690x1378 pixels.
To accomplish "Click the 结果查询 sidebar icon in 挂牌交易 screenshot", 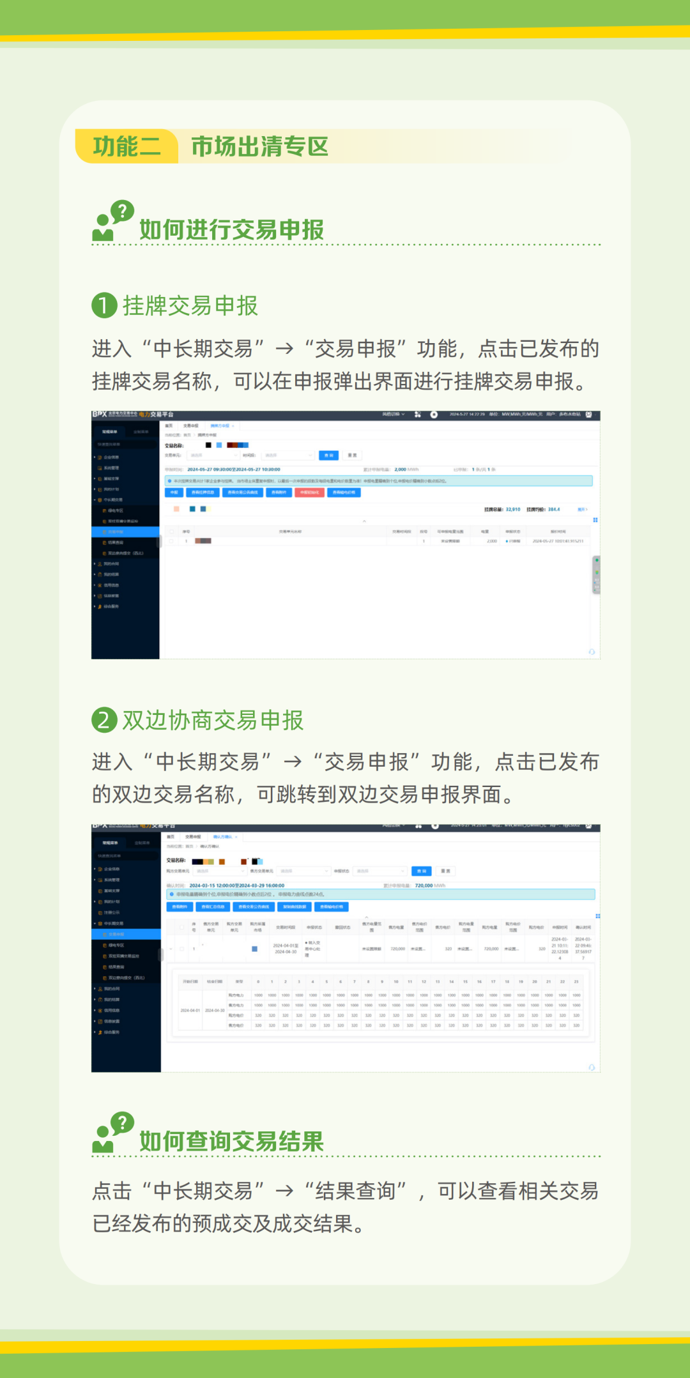I will [105, 542].
